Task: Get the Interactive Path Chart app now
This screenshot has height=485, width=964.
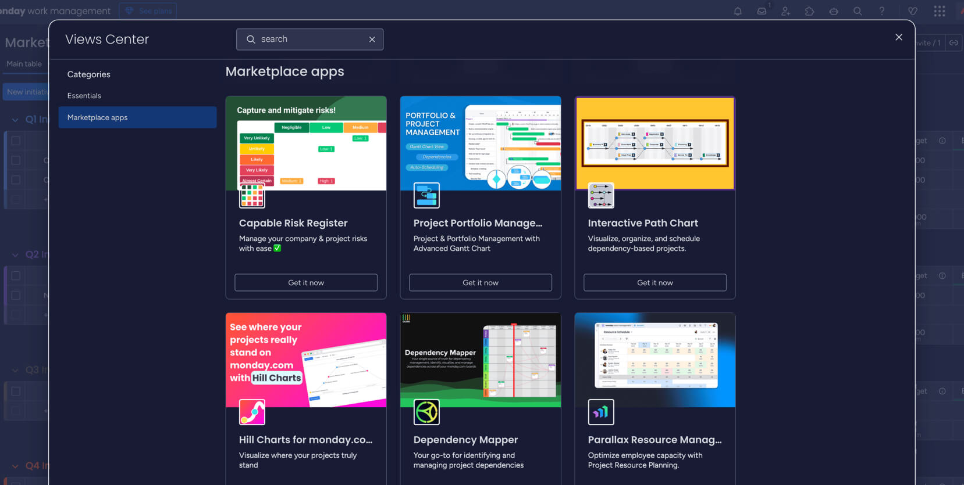Action: pyautogui.click(x=655, y=282)
